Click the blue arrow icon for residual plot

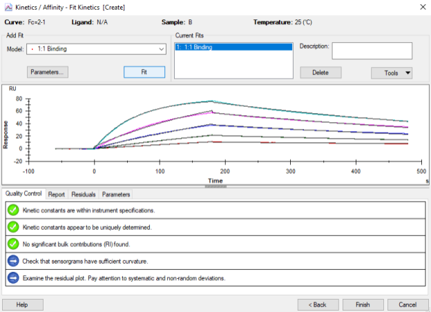[12, 277]
